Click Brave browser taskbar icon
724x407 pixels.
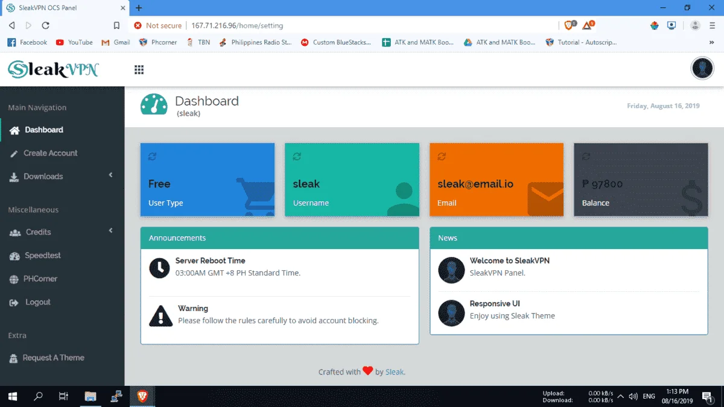pos(142,396)
